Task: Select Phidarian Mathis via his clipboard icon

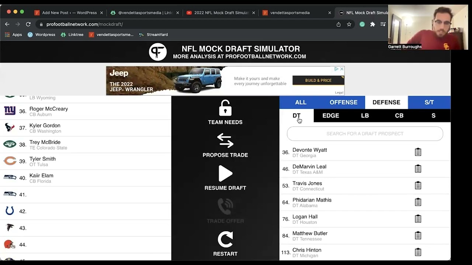Action: coord(418,202)
